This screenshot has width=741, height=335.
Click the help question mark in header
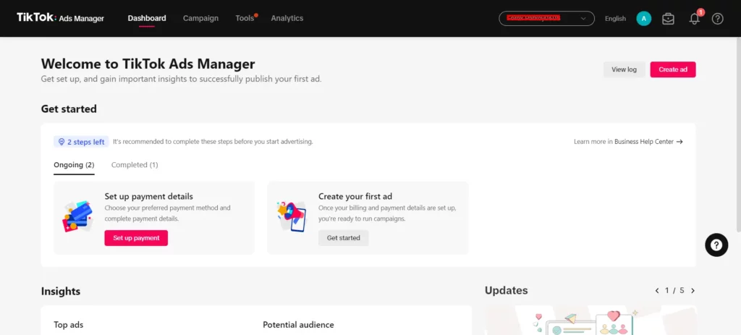pyautogui.click(x=717, y=19)
